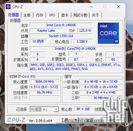Click the 10 纳米 process value

(38, 41)
